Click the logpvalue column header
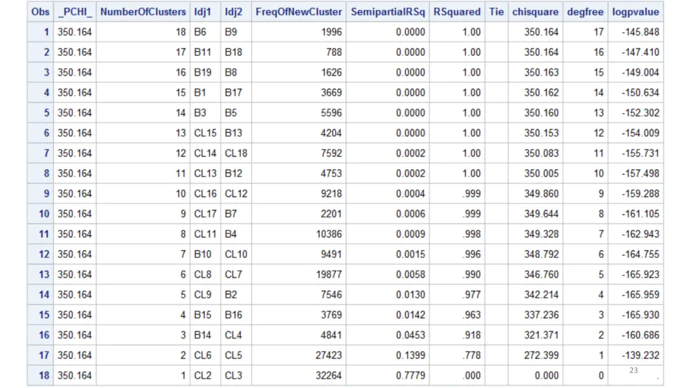The height and width of the screenshot is (388, 691). point(636,12)
